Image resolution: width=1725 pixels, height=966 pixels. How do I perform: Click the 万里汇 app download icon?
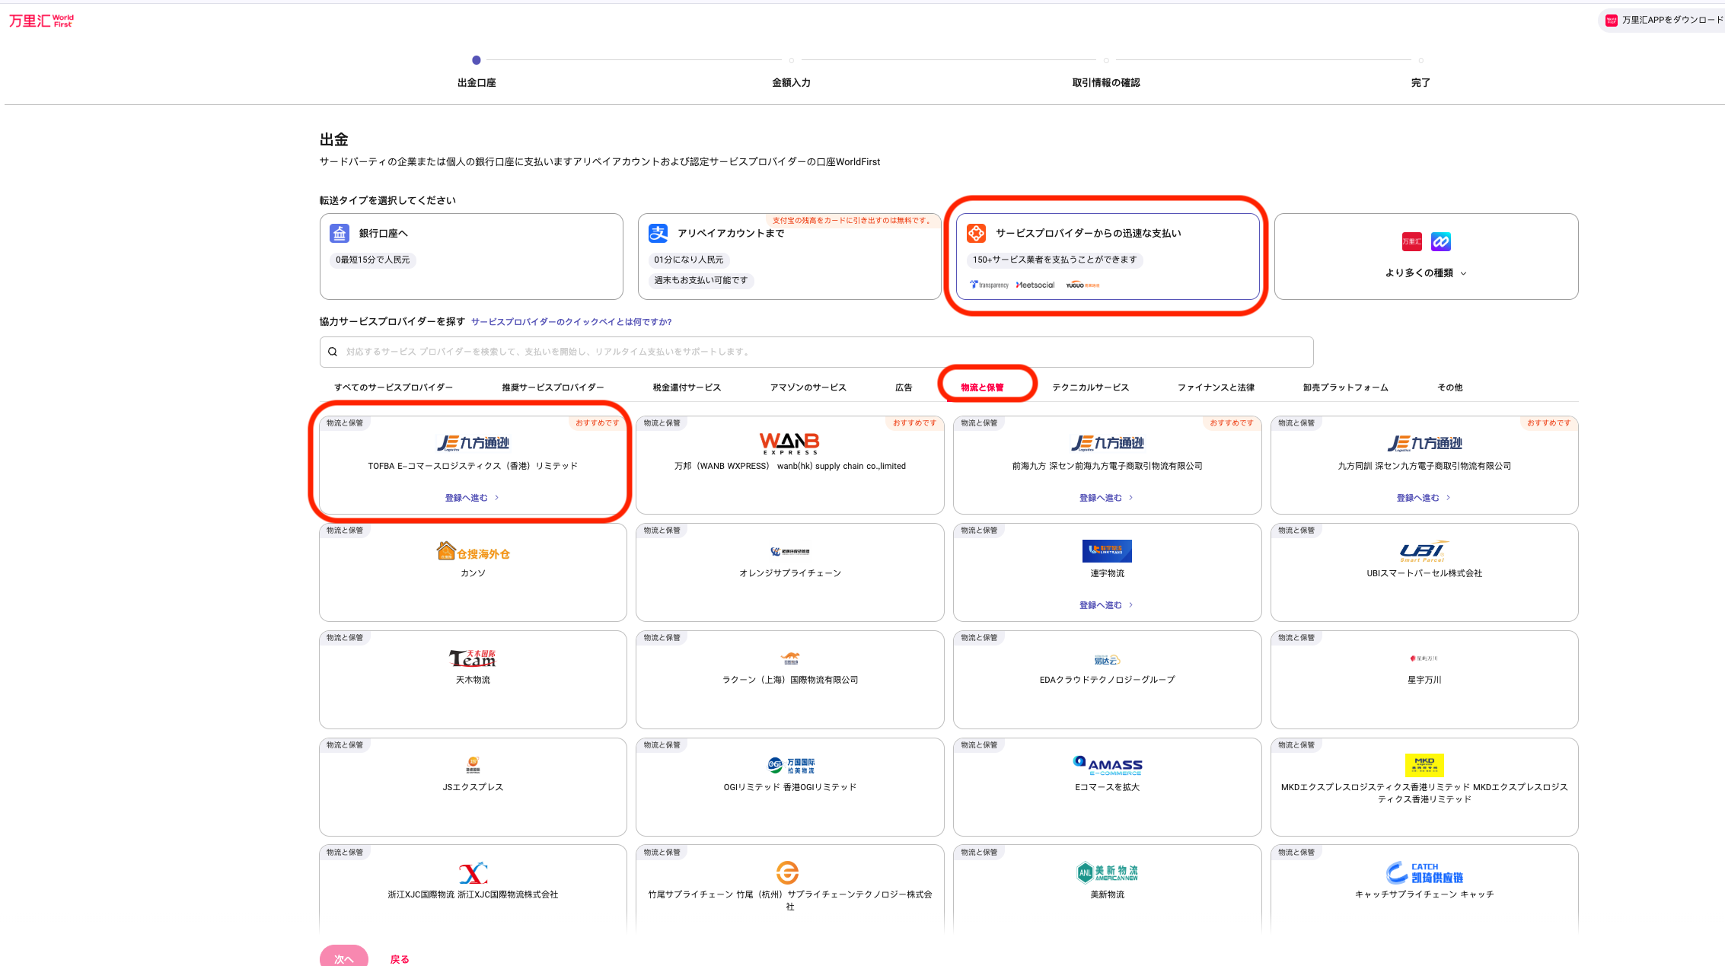coord(1611,21)
